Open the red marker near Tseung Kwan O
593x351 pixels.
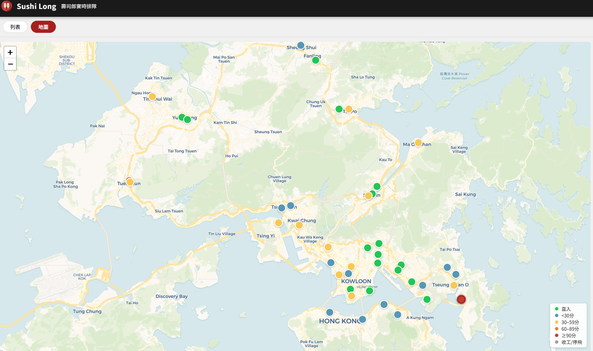click(x=461, y=299)
